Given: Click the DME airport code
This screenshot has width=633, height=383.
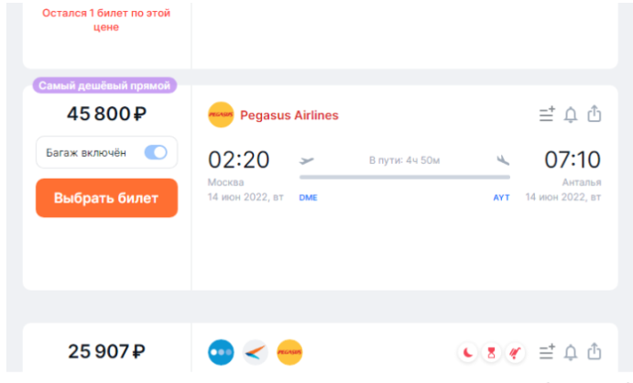Looking at the screenshot, I should click(308, 198).
